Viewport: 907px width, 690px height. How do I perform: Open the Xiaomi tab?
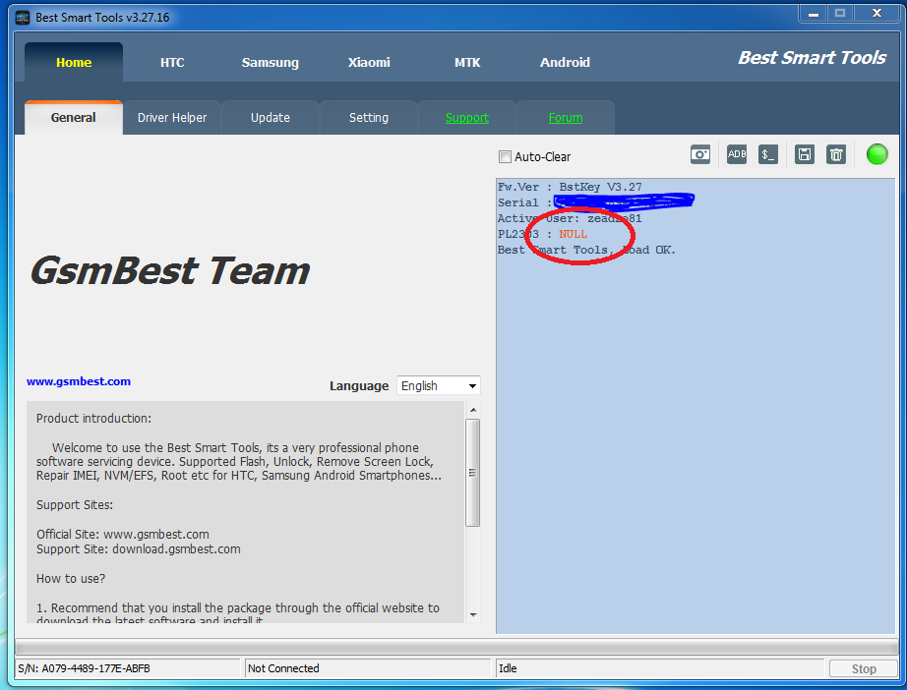pos(369,62)
